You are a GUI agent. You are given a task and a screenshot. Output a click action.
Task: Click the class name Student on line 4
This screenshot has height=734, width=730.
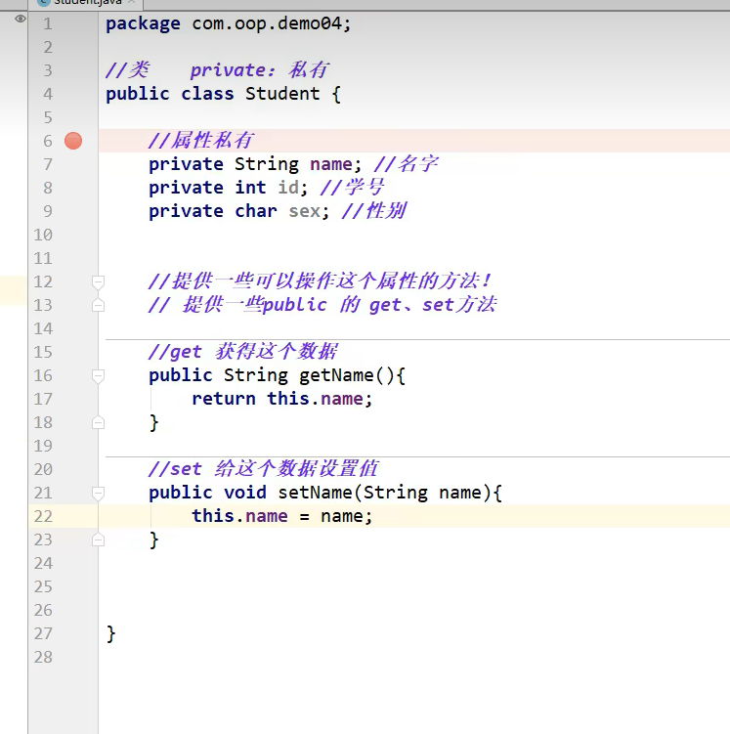coord(282,94)
